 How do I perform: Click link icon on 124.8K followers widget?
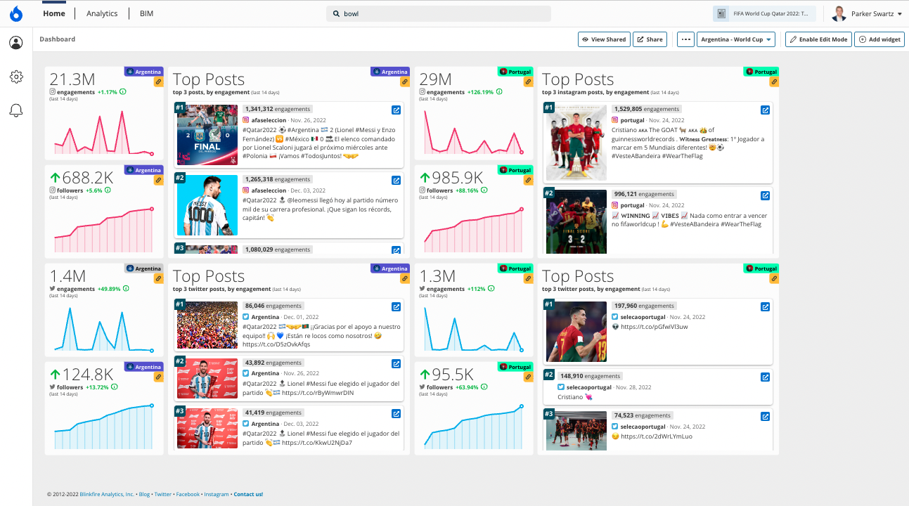click(159, 377)
